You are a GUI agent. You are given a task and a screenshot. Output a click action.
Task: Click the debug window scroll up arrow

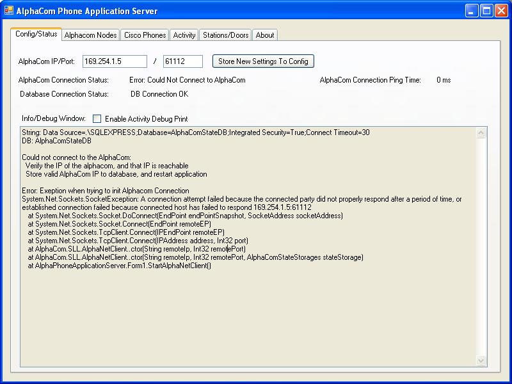(482, 133)
